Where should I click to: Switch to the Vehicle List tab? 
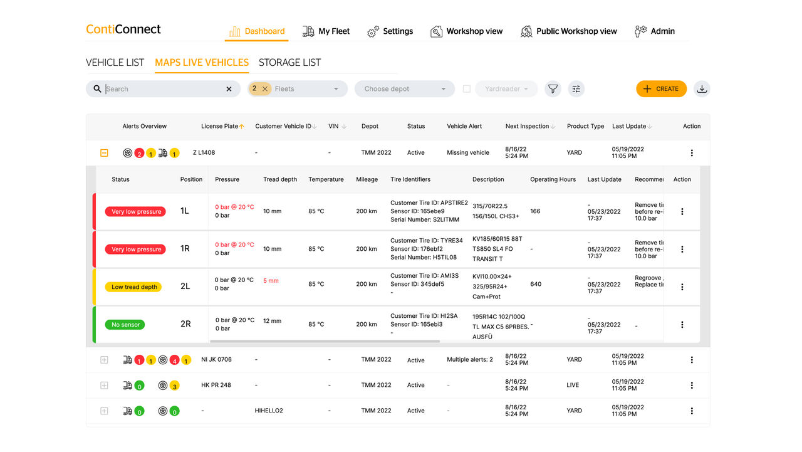click(115, 63)
